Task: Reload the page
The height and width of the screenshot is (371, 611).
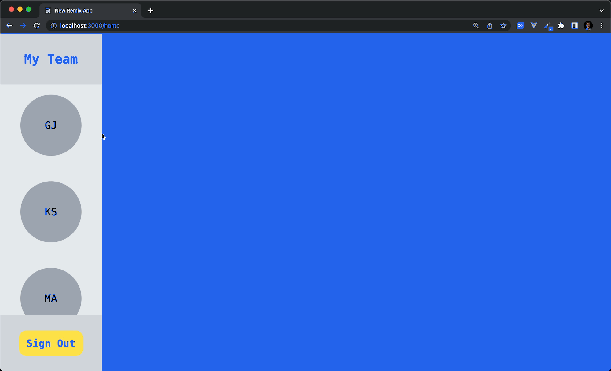Action: [x=37, y=26]
